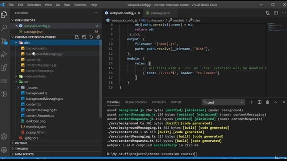This screenshot has width=287, height=161.
Task: Open the Terminal menu
Action: [x=80, y=5]
